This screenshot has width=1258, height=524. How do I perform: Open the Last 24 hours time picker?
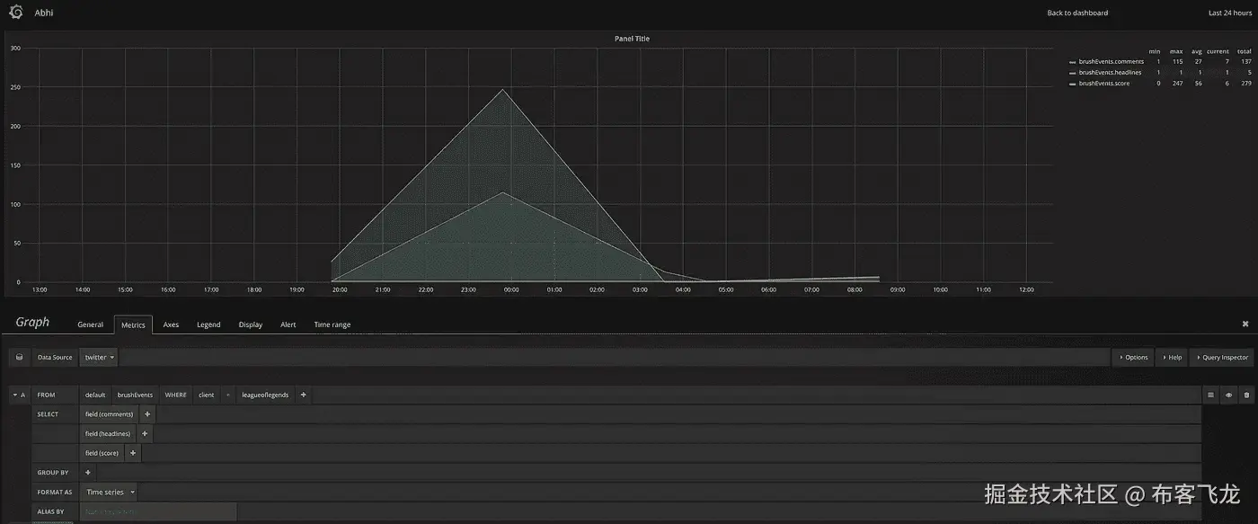(x=1228, y=13)
